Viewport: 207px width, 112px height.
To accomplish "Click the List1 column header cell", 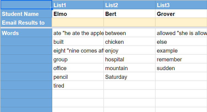I will [78, 5].
